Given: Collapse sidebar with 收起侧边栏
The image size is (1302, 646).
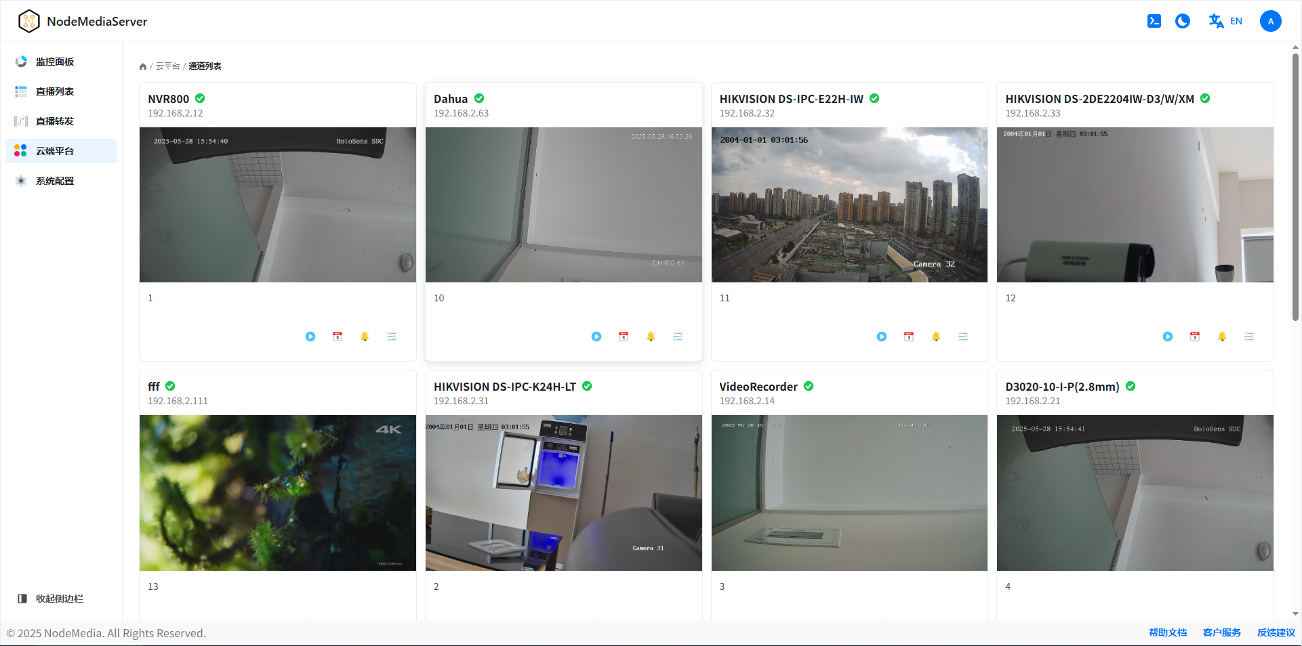Looking at the screenshot, I should click(x=51, y=599).
